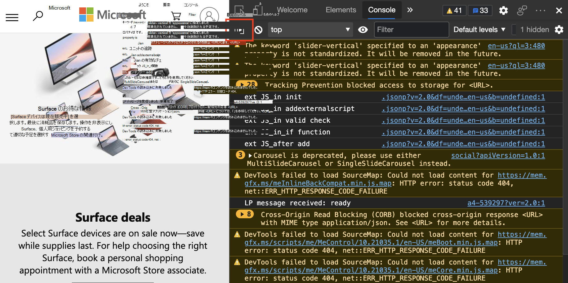Click the feedback/experiments people icon
Screen dimensions: 568x283
pyautogui.click(x=522, y=10)
